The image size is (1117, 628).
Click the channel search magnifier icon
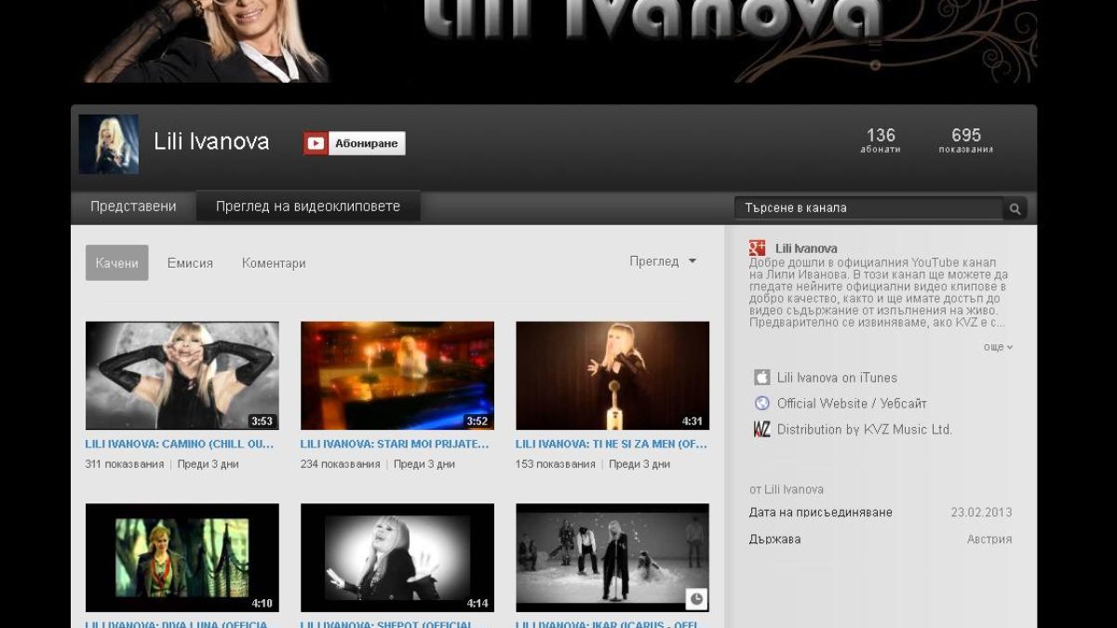(x=1015, y=208)
